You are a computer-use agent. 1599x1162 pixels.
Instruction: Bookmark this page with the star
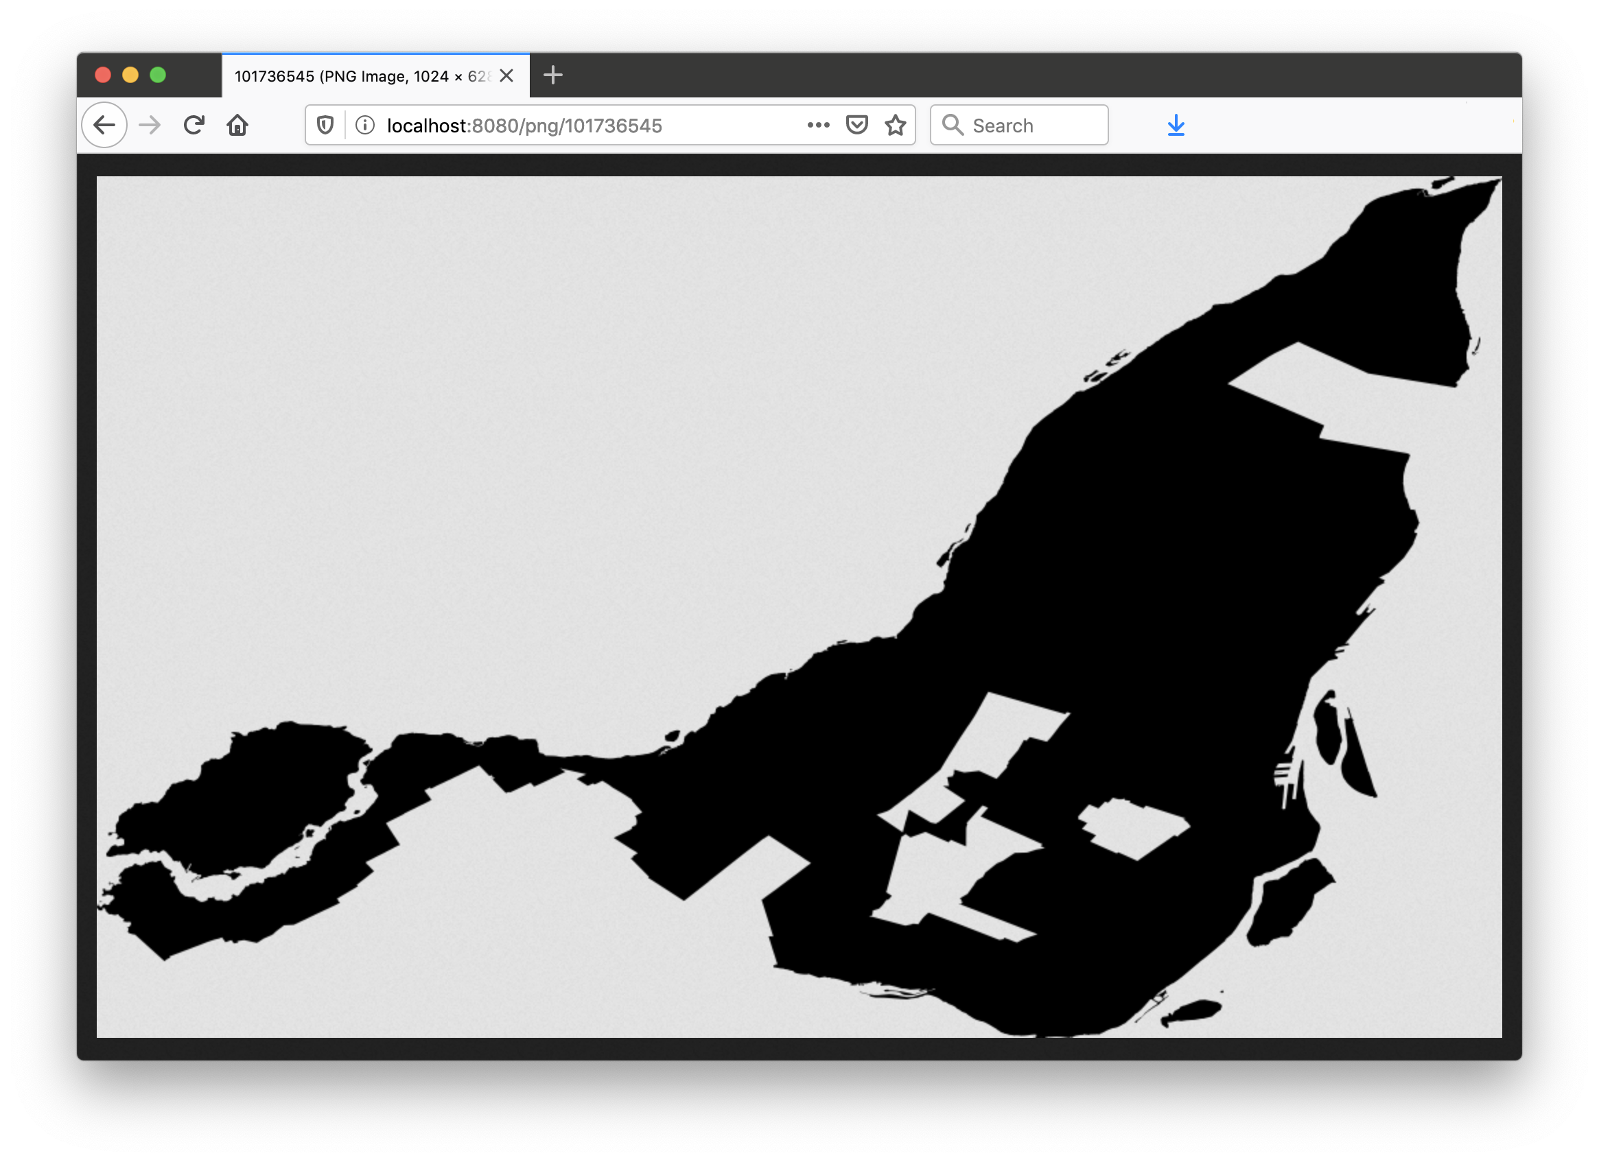pyautogui.click(x=896, y=126)
